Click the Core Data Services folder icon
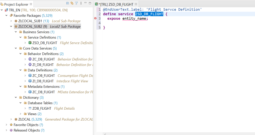Viewport: 255px width, 135px height. [20, 48]
